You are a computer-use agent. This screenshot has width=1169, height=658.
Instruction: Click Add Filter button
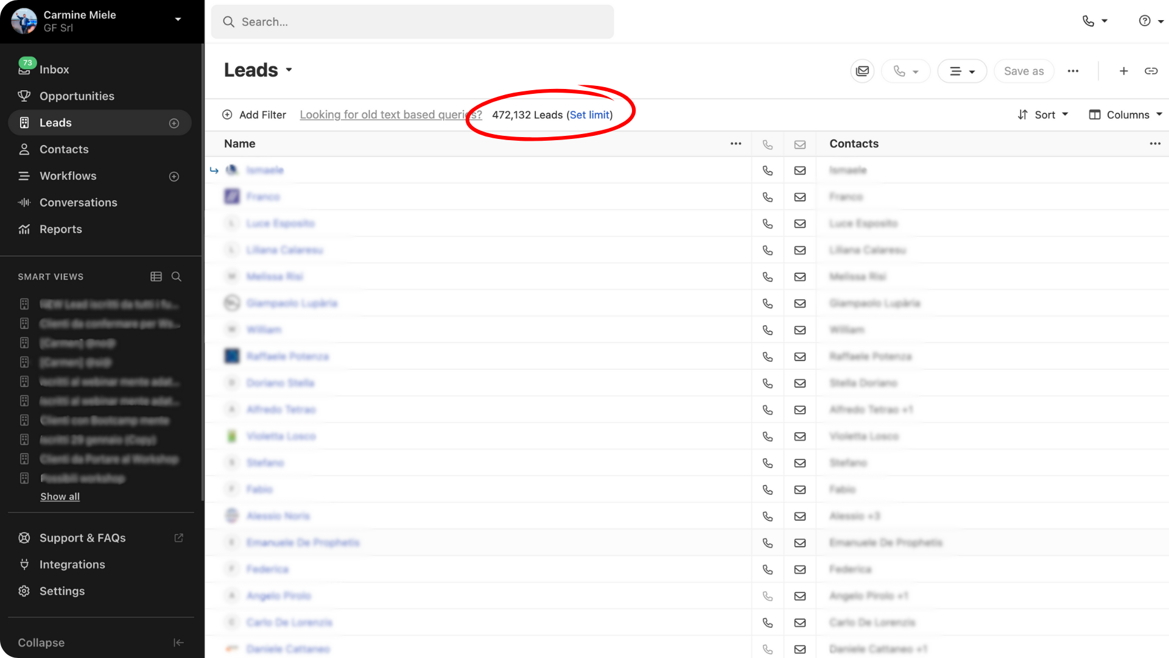point(255,115)
